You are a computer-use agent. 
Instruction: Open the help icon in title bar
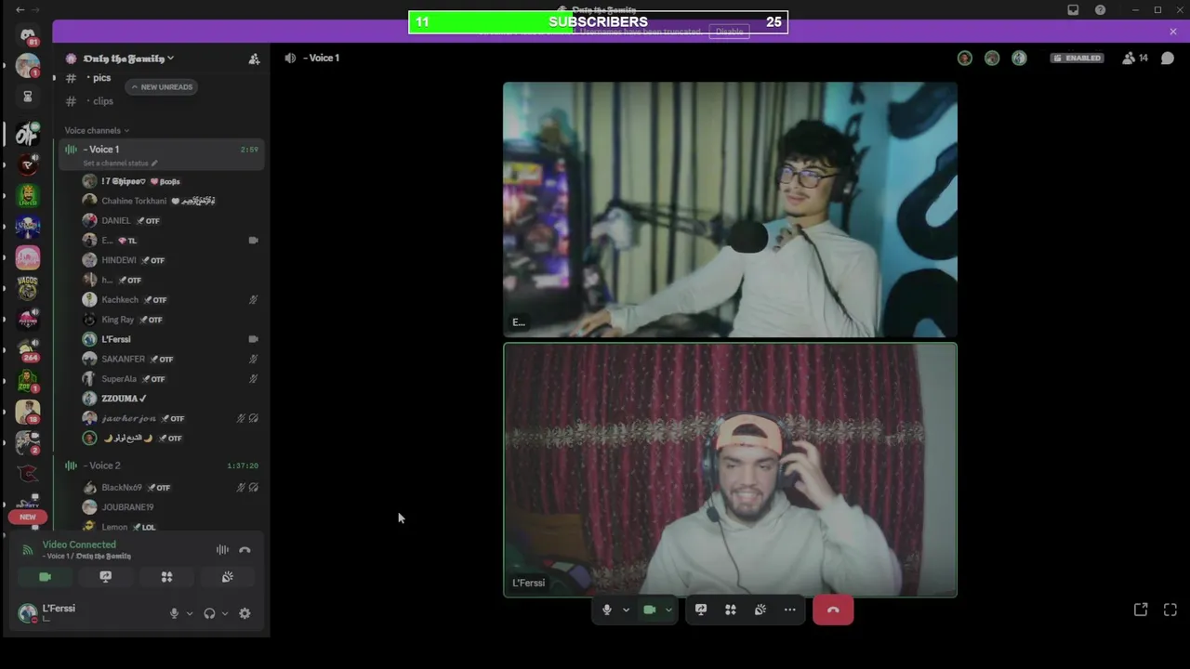[x=1101, y=10]
